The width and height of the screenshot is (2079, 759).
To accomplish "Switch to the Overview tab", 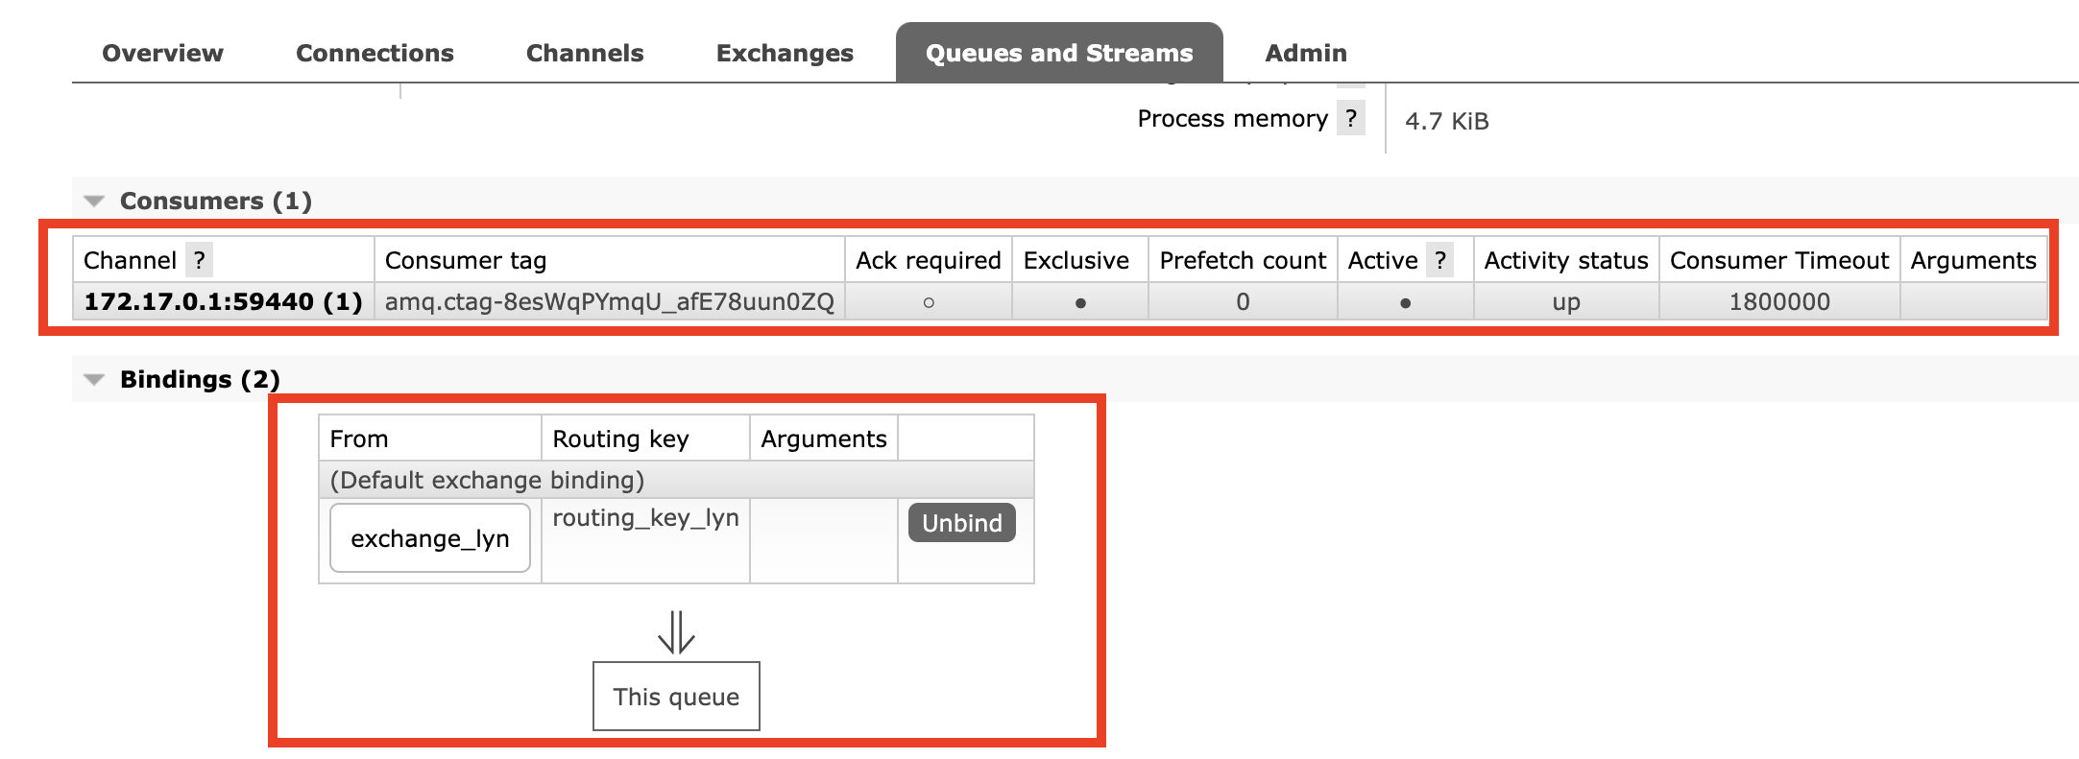I will click(x=162, y=53).
